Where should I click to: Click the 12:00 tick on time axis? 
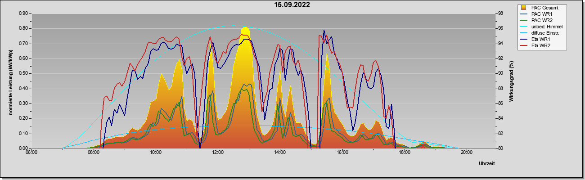point(218,152)
